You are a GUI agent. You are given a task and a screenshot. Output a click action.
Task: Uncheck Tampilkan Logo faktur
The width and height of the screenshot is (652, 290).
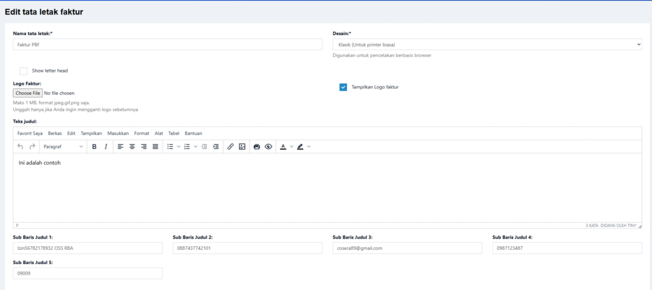(x=343, y=87)
